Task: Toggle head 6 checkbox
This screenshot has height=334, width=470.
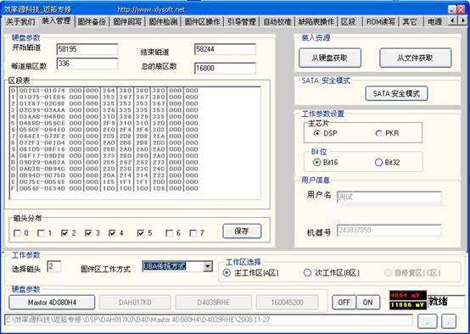Action: [170, 233]
